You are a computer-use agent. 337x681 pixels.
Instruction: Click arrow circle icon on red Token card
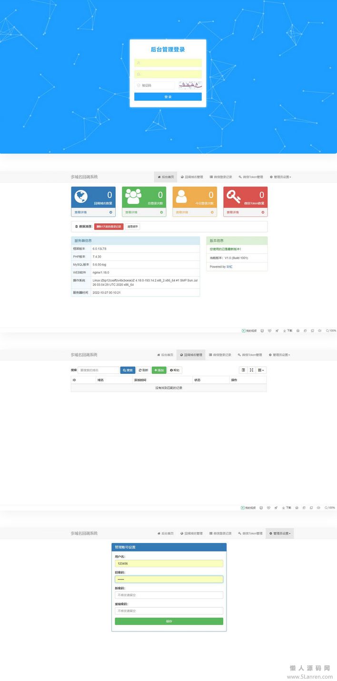[263, 212]
